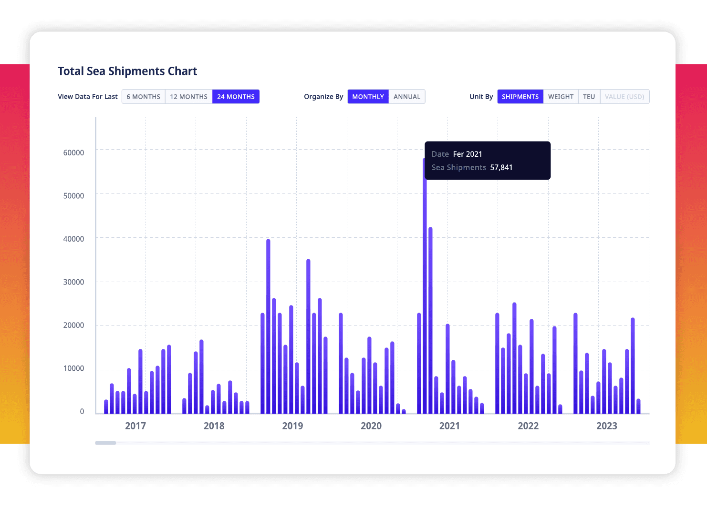Click the Organize By label
707x508 pixels.
point(323,97)
